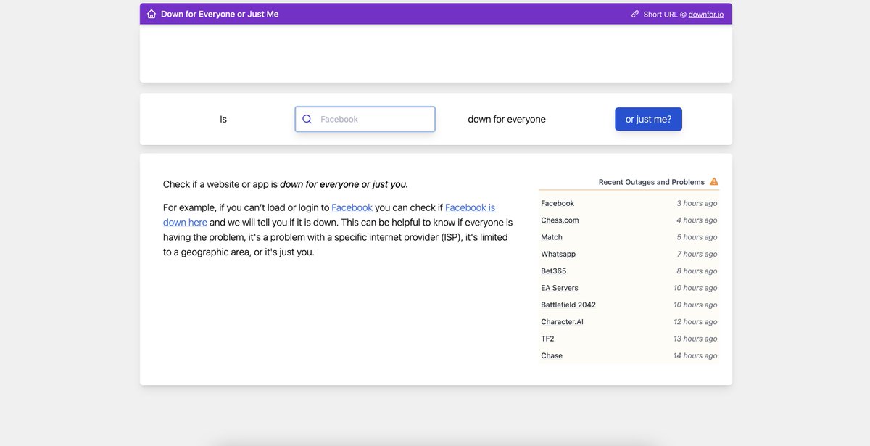Click '3 hours ago' timestamp for Facebook
Screen dimensions: 870x446
click(697, 203)
